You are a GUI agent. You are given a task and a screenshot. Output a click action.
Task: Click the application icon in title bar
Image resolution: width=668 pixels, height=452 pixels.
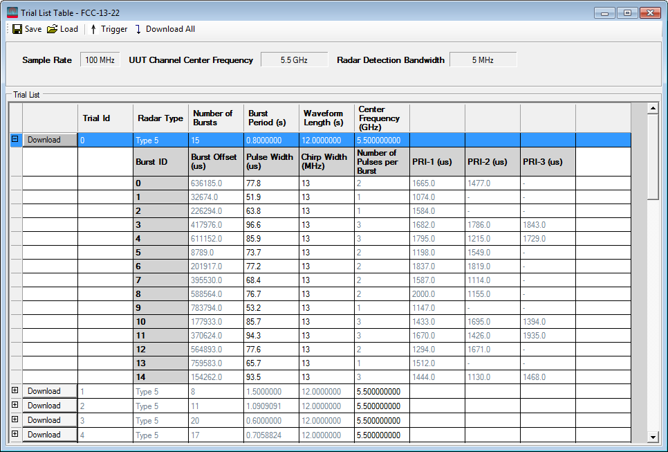[x=12, y=12]
